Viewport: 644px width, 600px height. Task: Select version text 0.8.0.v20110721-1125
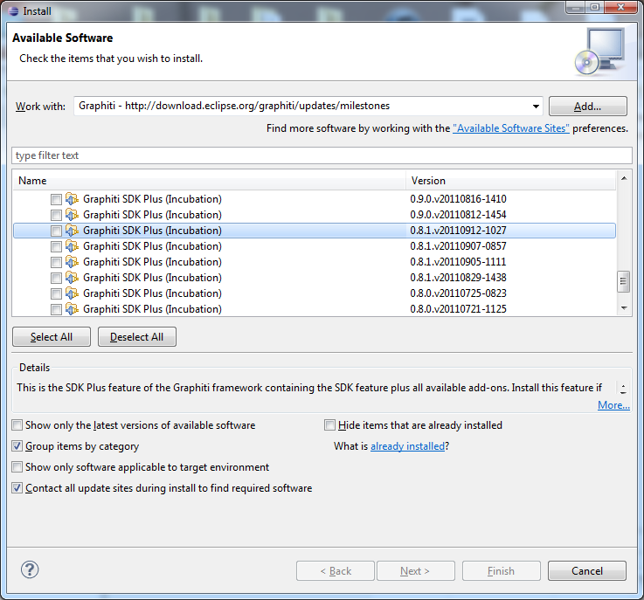(458, 309)
